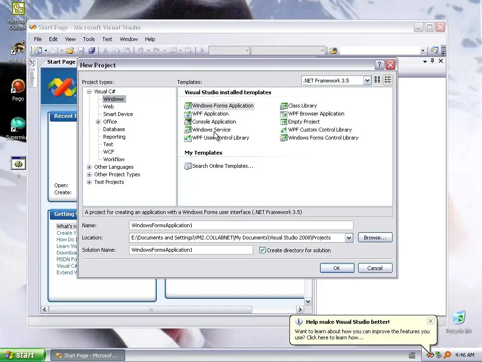The height and width of the screenshot is (362, 482).
Task: Click the Windows start button
Action: (23, 355)
